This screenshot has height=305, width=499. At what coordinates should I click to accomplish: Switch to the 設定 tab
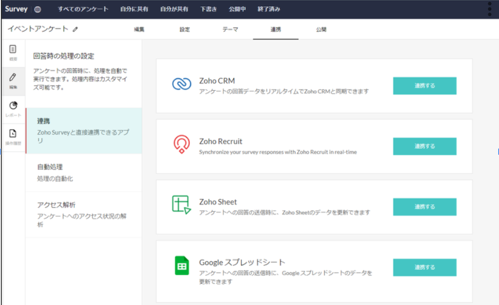tap(184, 29)
